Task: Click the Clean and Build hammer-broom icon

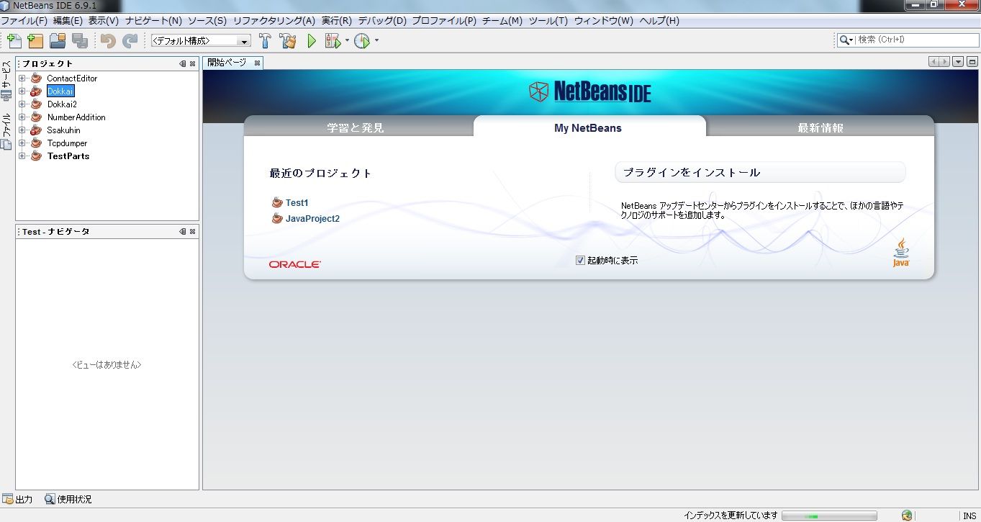Action: [289, 40]
